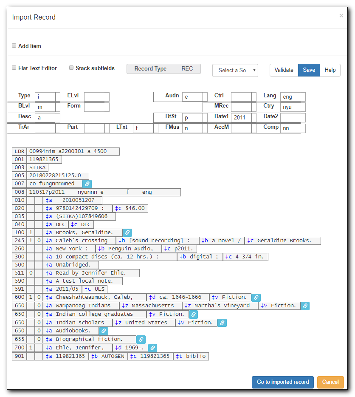The height and width of the screenshot is (397, 355).
Task: Click link icon next to Audiobooks
Action: tap(104, 331)
